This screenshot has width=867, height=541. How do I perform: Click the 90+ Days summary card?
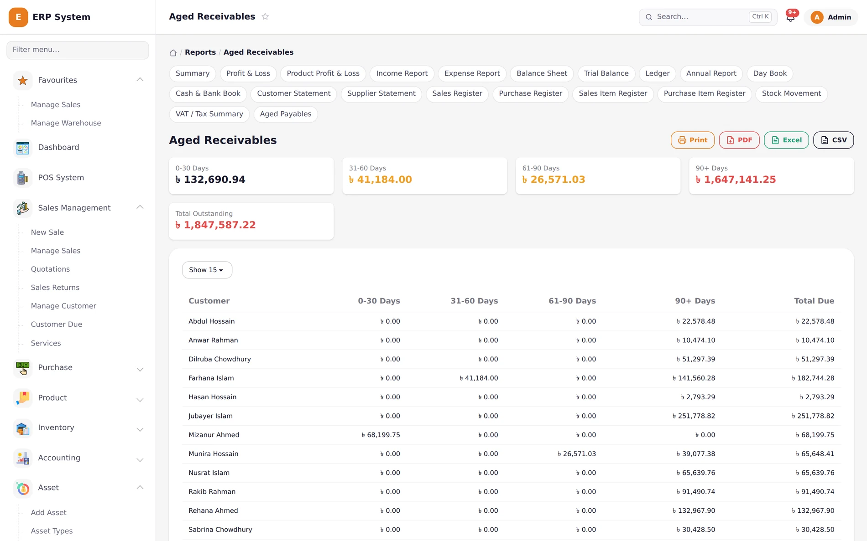771,175
